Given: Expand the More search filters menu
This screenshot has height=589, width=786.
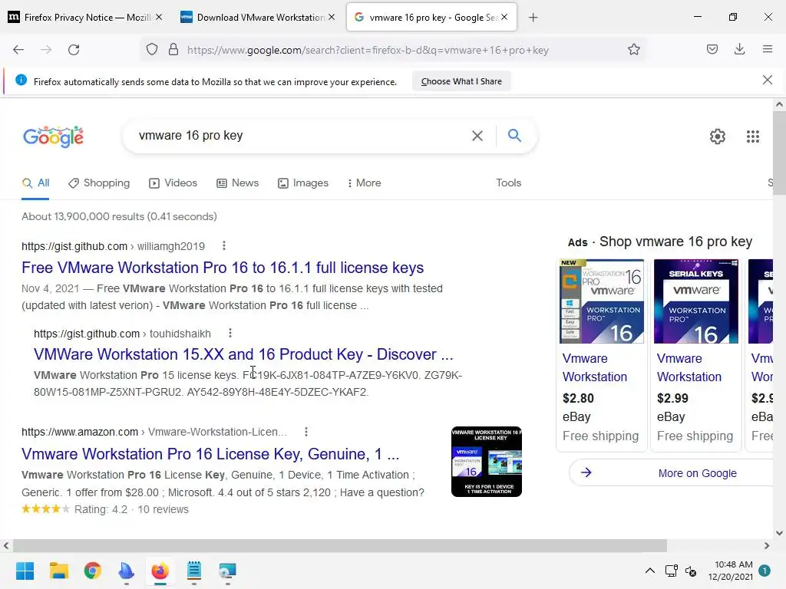Looking at the screenshot, I should point(365,183).
